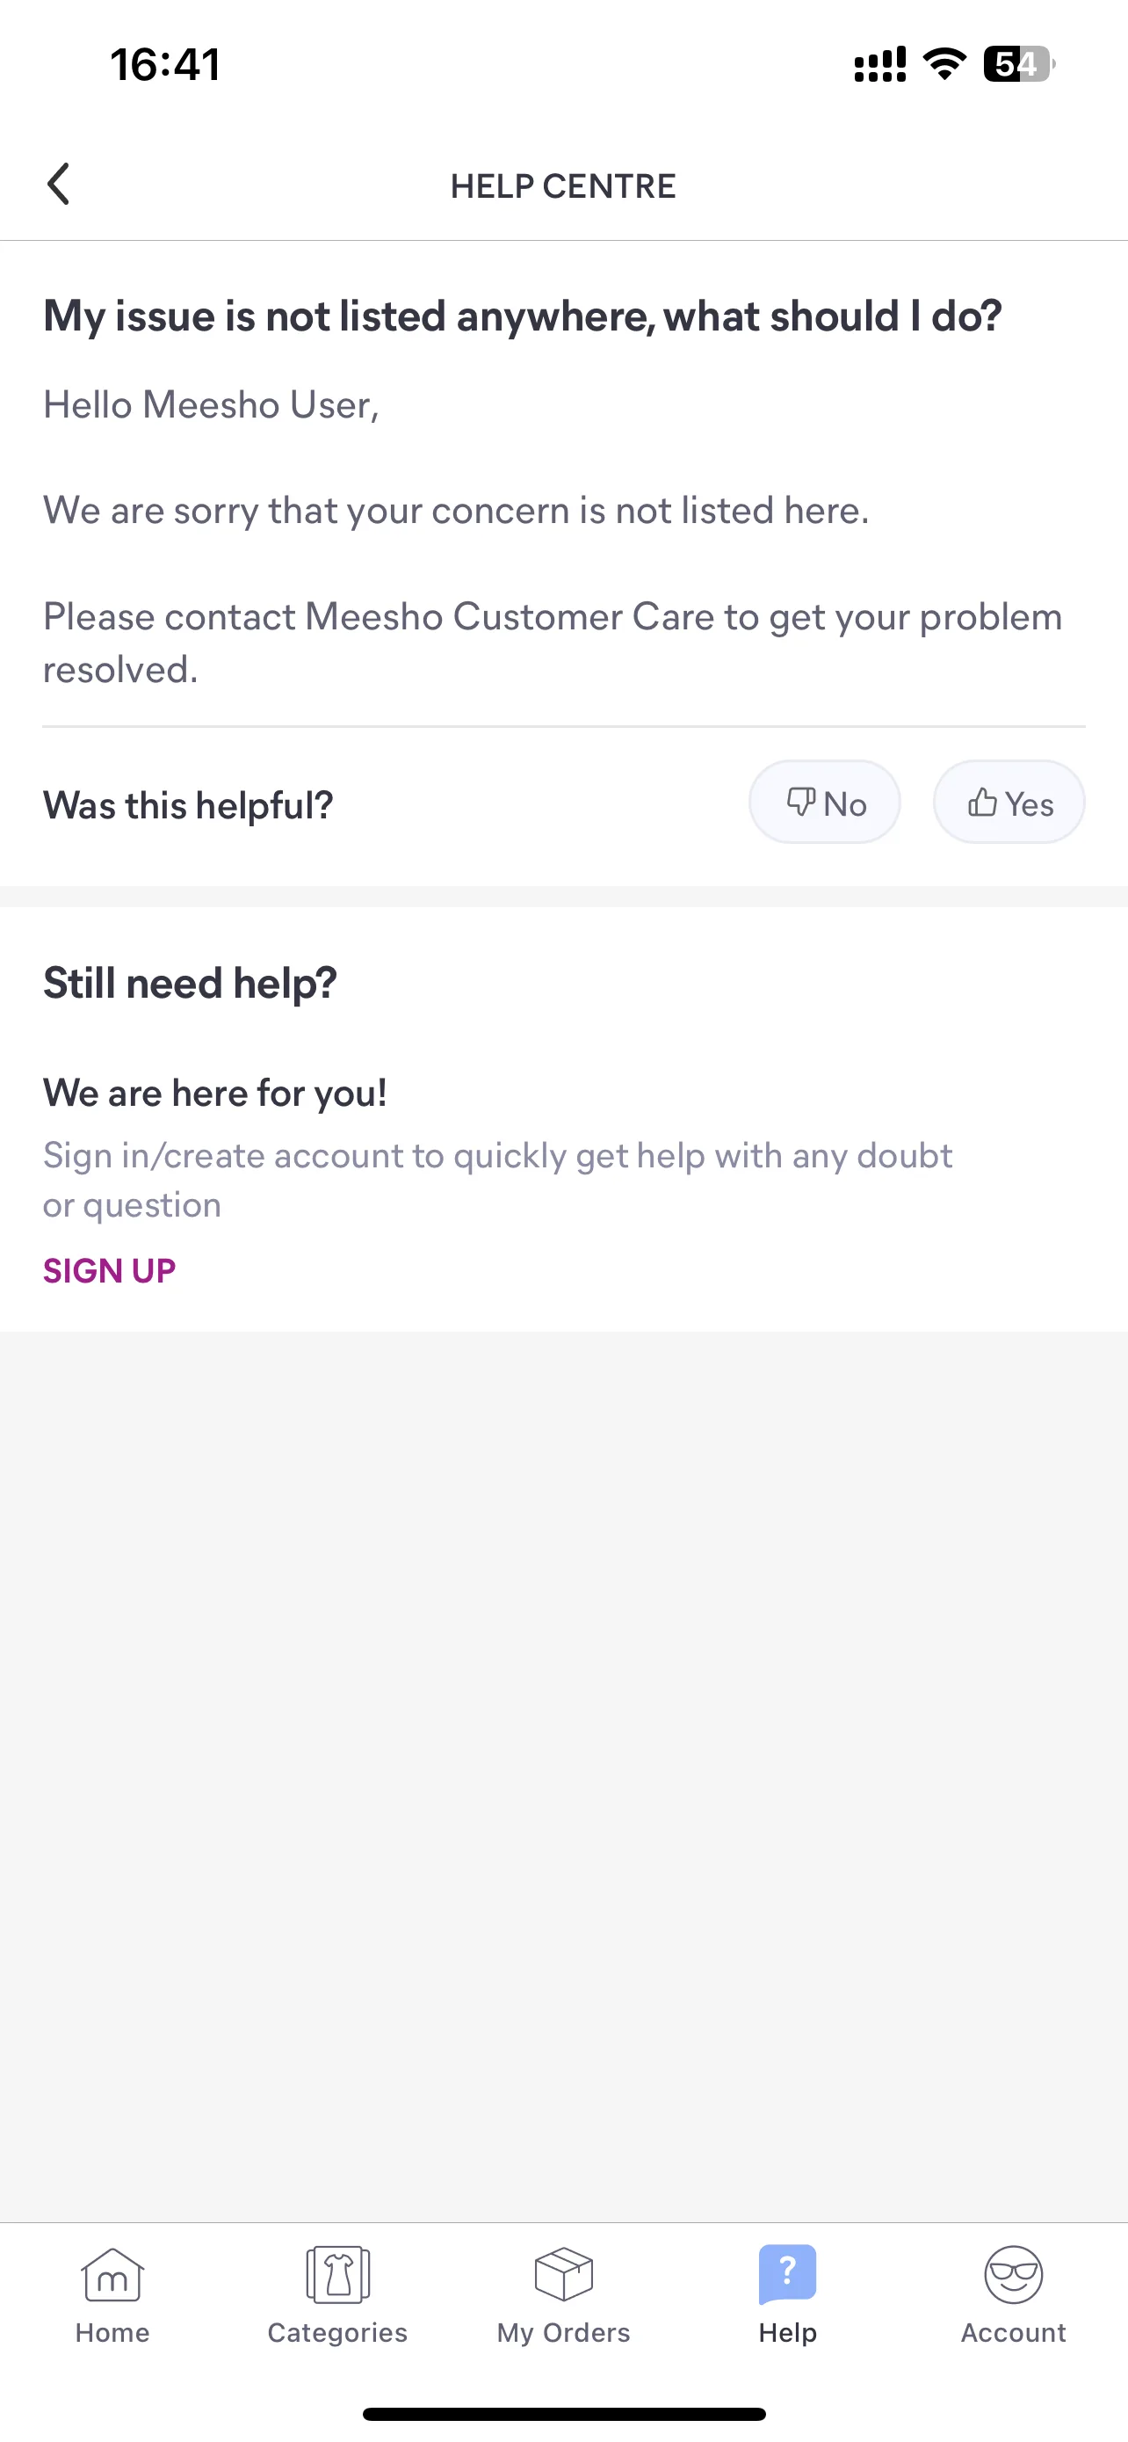Image resolution: width=1128 pixels, height=2442 pixels.
Task: Open the Account face icon
Action: point(1014,2274)
